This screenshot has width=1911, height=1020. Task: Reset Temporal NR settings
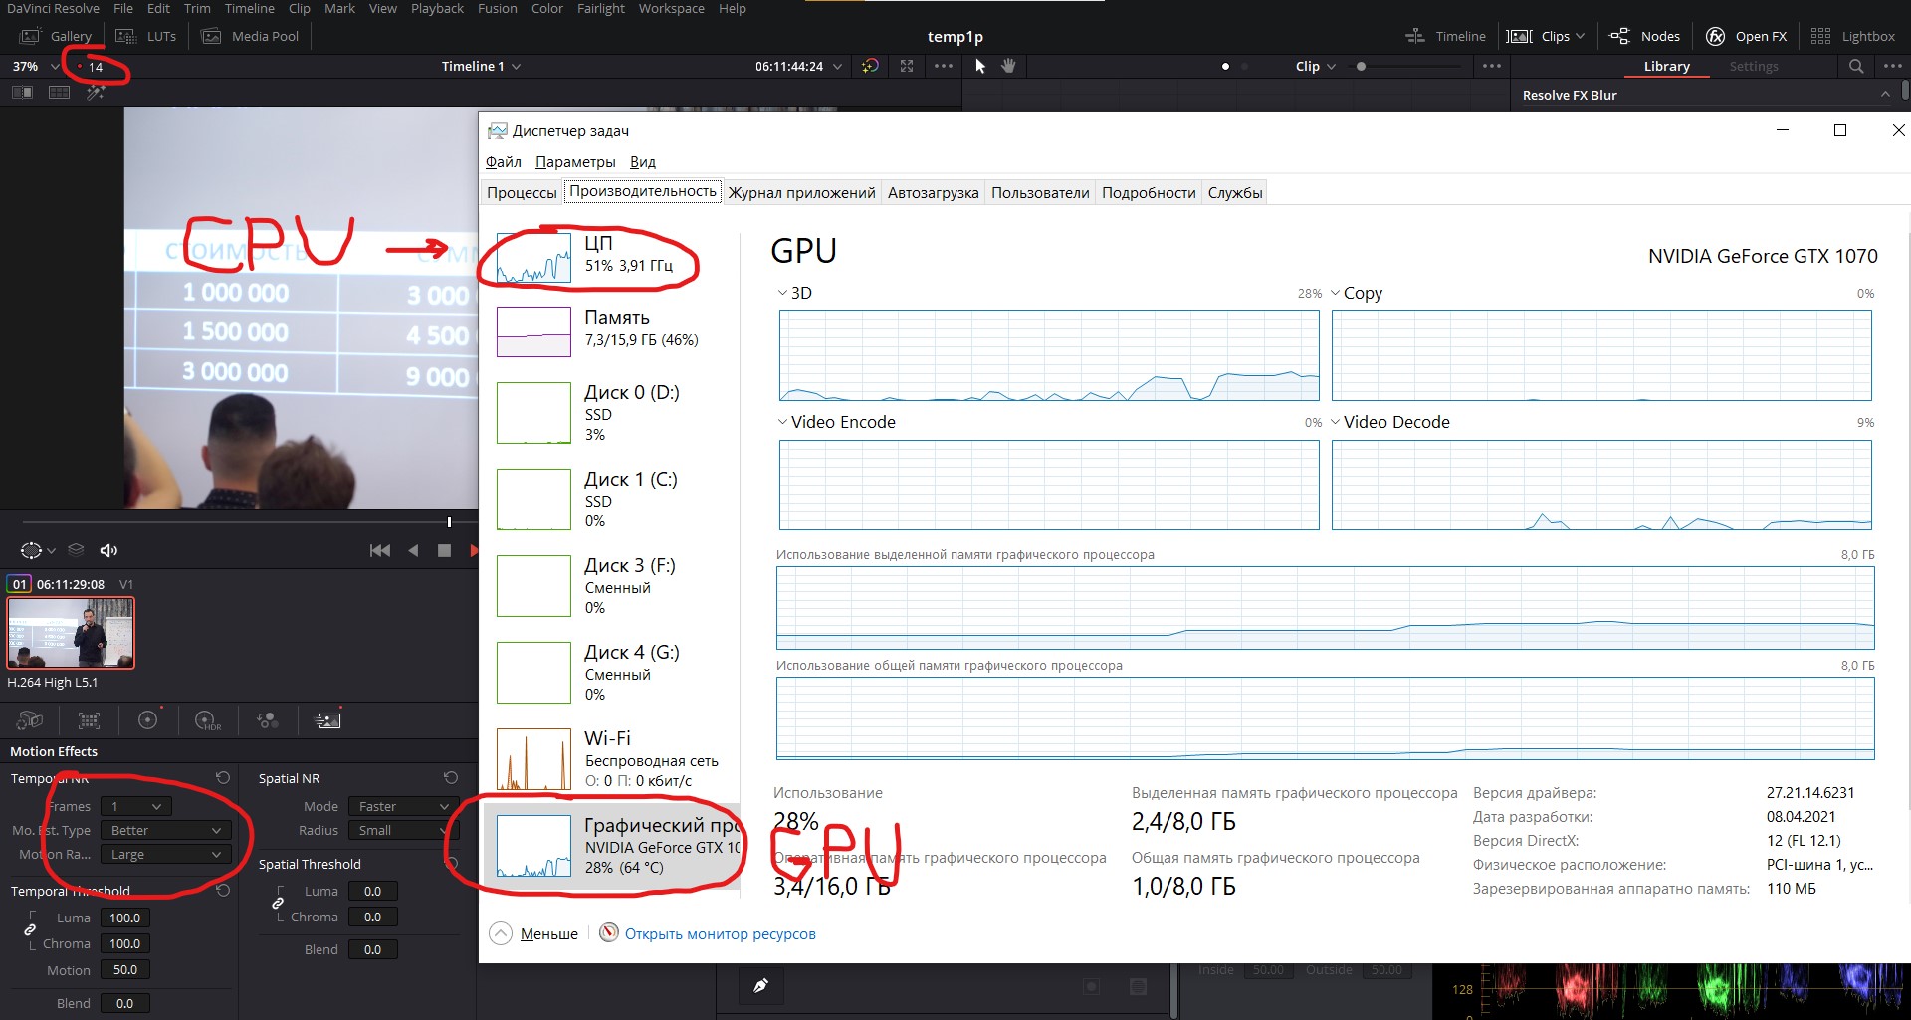pyautogui.click(x=223, y=777)
